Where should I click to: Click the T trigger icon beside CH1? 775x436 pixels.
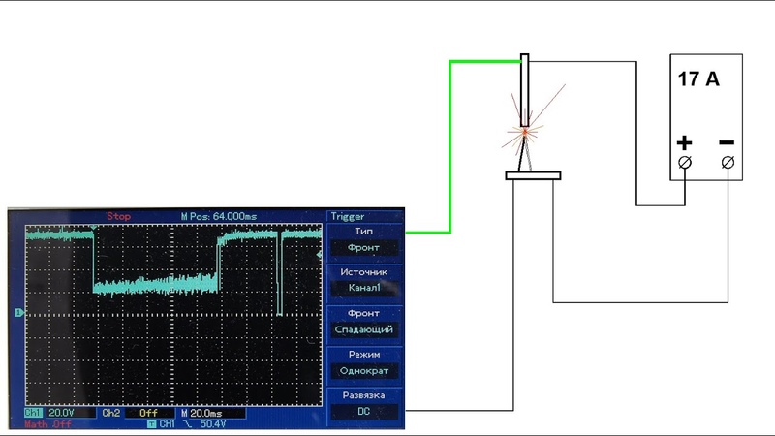[x=152, y=424]
